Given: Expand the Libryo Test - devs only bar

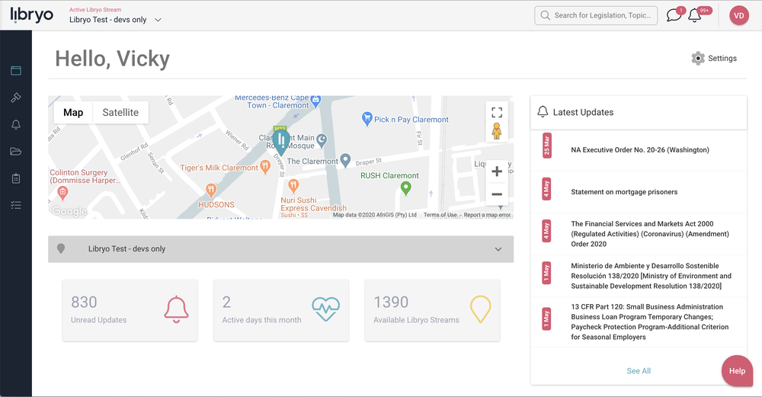Looking at the screenshot, I should [x=281, y=249].
